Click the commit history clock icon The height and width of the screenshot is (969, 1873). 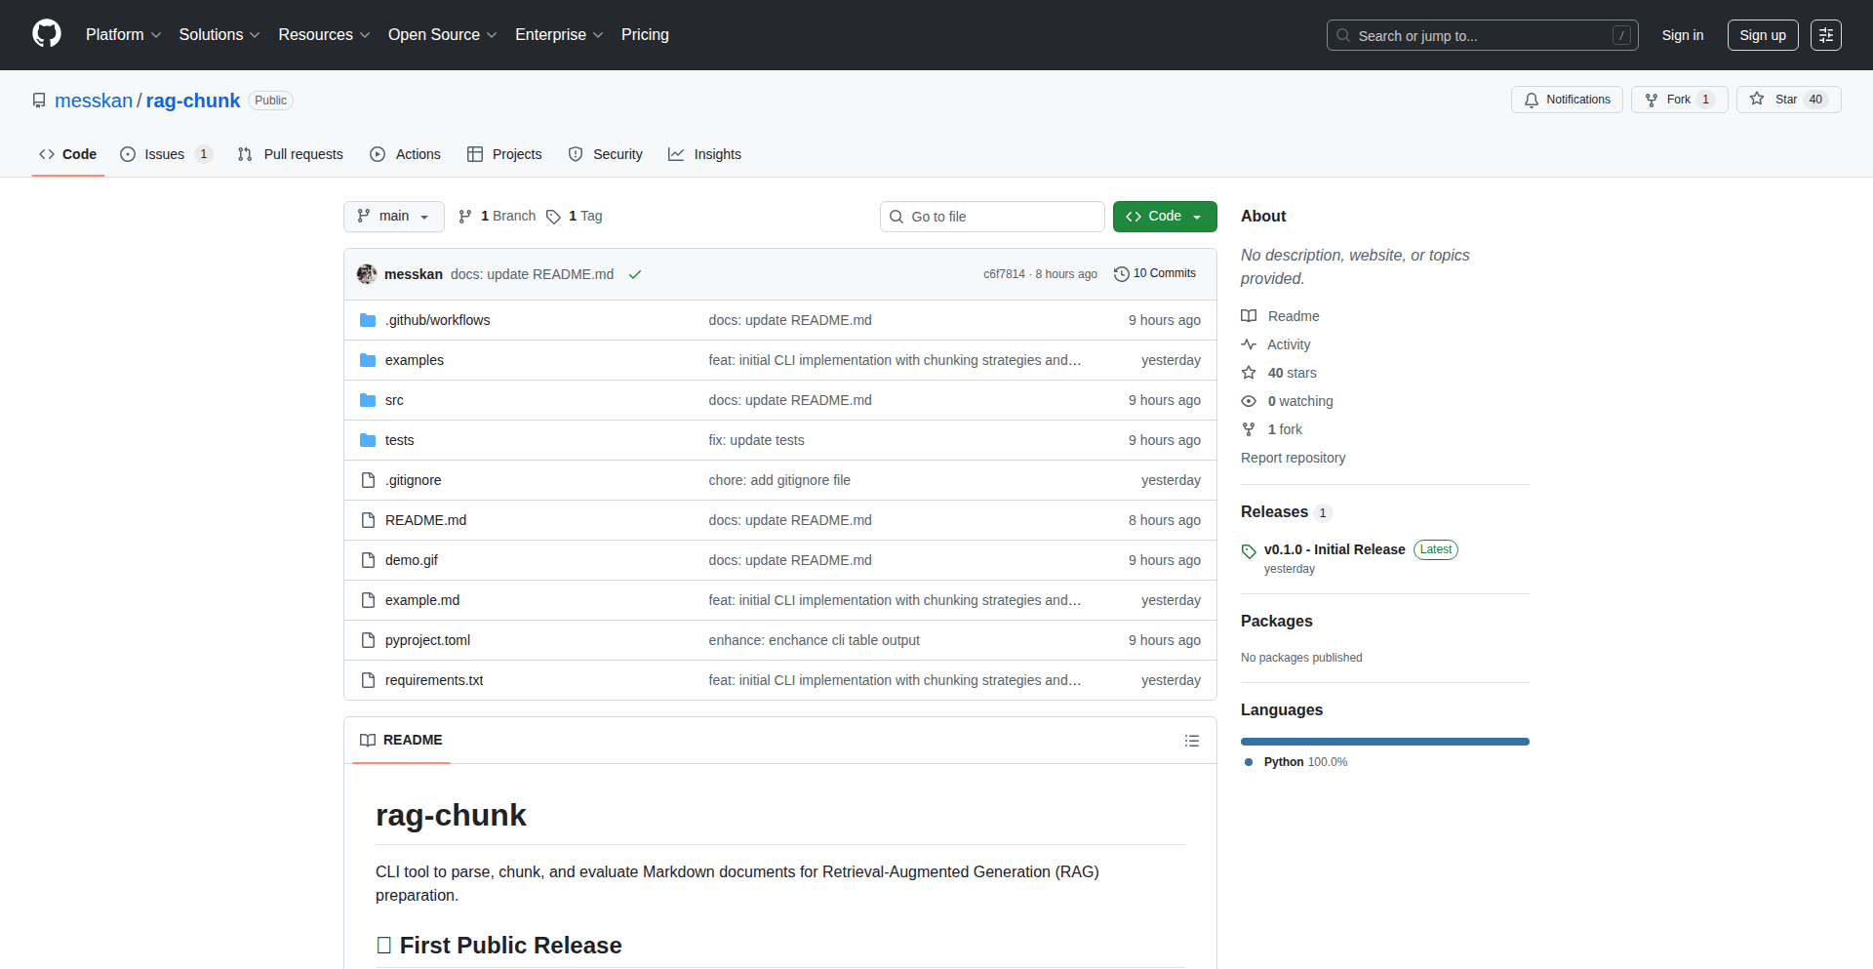(x=1121, y=274)
